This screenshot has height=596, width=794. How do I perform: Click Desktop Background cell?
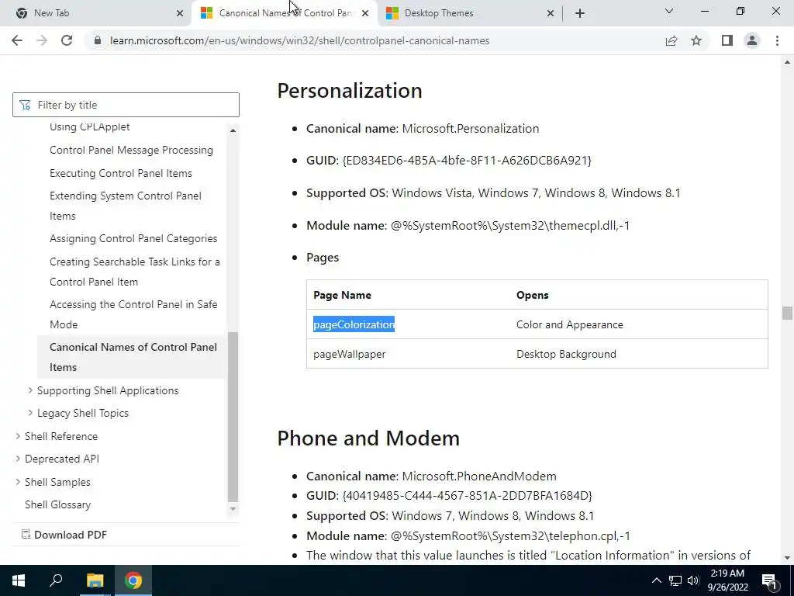(566, 354)
